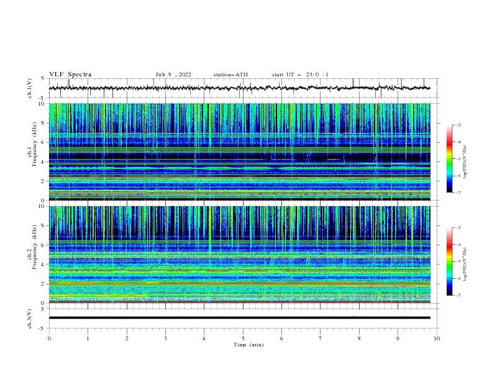The image size is (492, 380).
Task: Click lower color bar "log(PSD)(V²/Hz)" label
Action: (x=465, y=265)
